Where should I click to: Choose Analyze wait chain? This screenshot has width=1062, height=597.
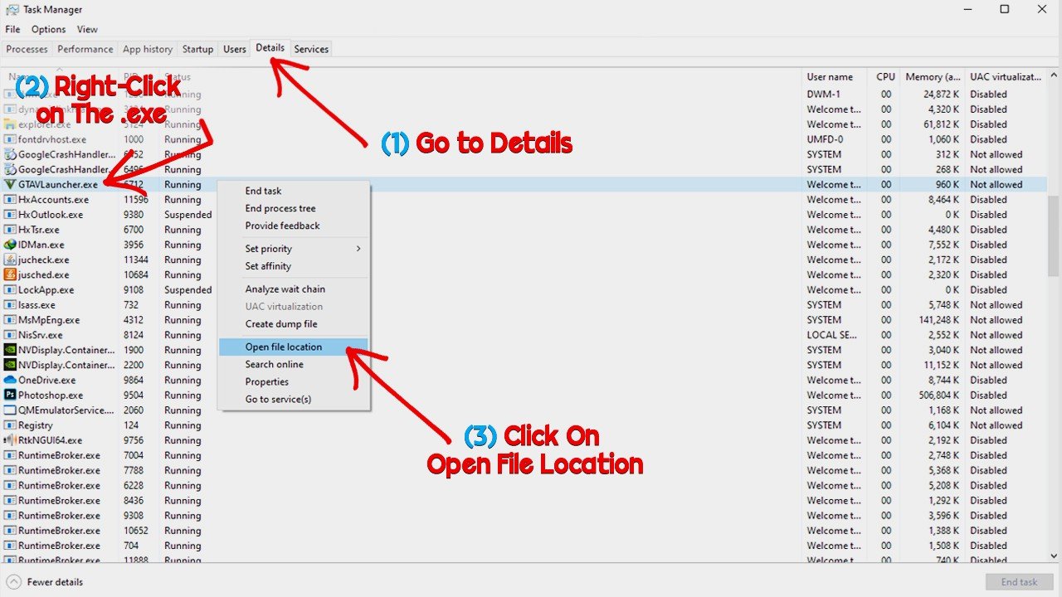[x=294, y=289]
